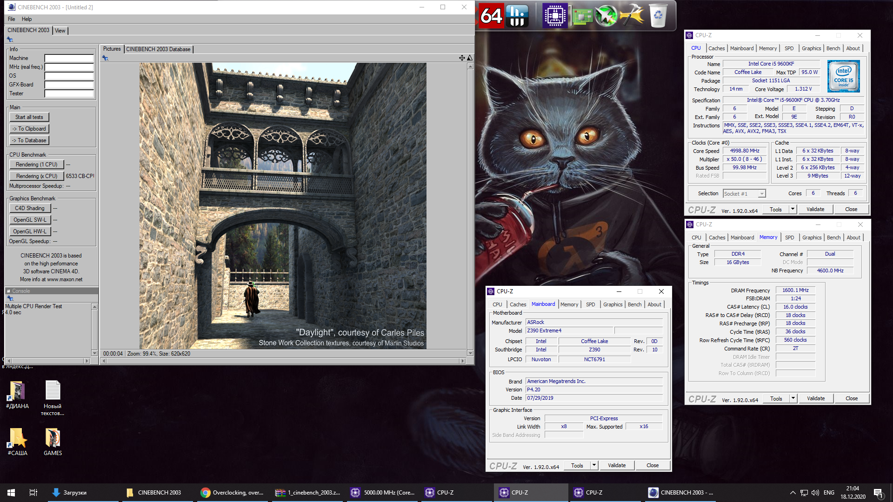Open the volume tray icon
This screenshot has height=502, width=893.
coord(815,493)
